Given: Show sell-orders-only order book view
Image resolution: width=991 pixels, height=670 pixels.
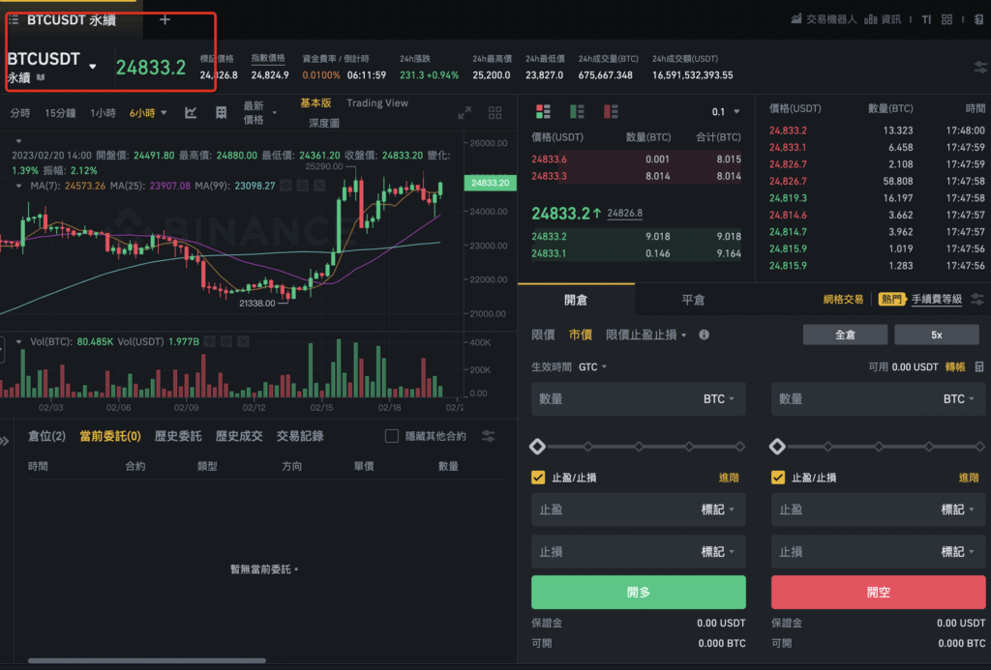Looking at the screenshot, I should point(611,112).
